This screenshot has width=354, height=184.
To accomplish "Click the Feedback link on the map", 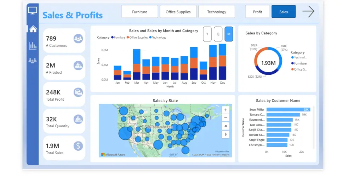I will click(225, 155).
